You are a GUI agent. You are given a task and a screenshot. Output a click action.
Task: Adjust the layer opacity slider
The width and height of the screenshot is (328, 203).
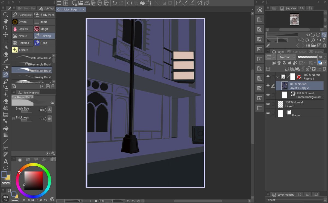click(x=307, y=57)
